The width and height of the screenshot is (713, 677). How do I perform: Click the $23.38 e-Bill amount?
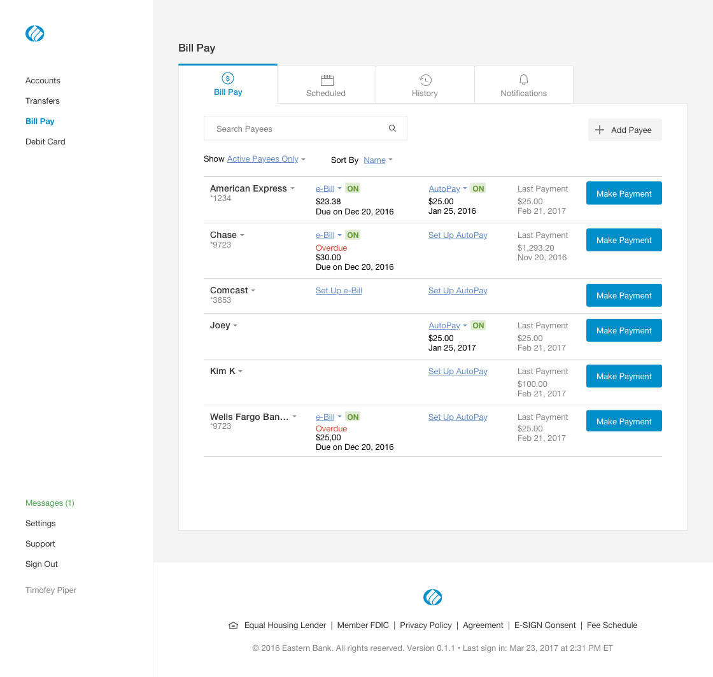pos(328,201)
